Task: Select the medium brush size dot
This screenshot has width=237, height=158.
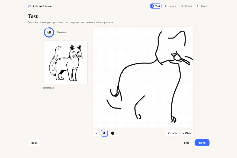Action: pyautogui.click(x=104, y=133)
